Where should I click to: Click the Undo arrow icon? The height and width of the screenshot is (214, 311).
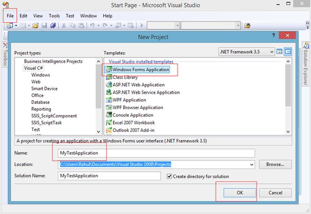92,25
